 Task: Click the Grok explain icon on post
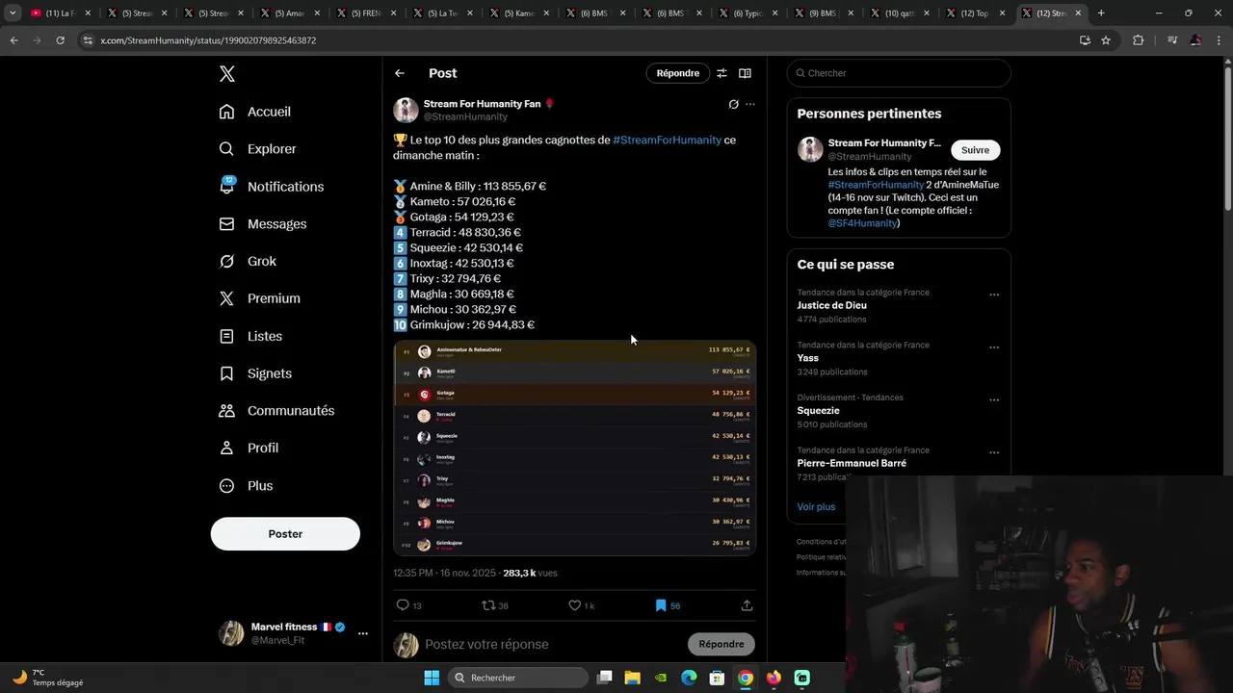[x=733, y=104]
